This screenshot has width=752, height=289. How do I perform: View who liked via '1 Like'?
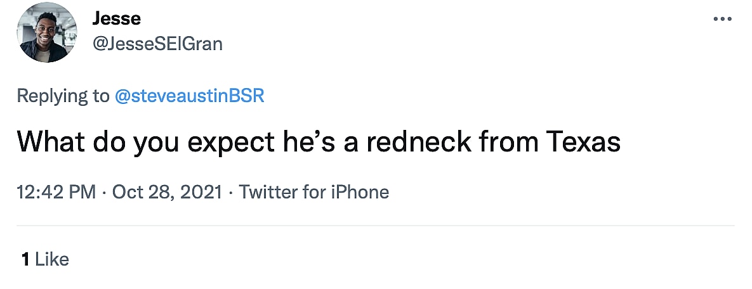45,259
